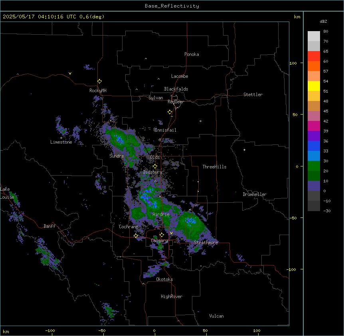Viewport: 344px width, 336px height.
Task: Click the Base_Reflectivity title
Action: point(172,6)
